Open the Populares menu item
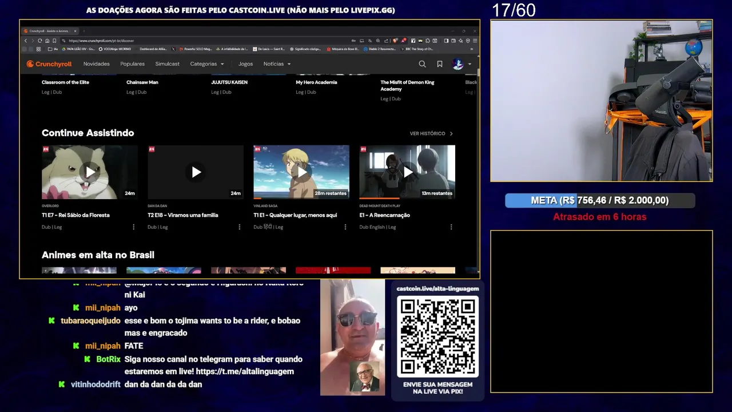732x412 pixels. tap(133, 64)
